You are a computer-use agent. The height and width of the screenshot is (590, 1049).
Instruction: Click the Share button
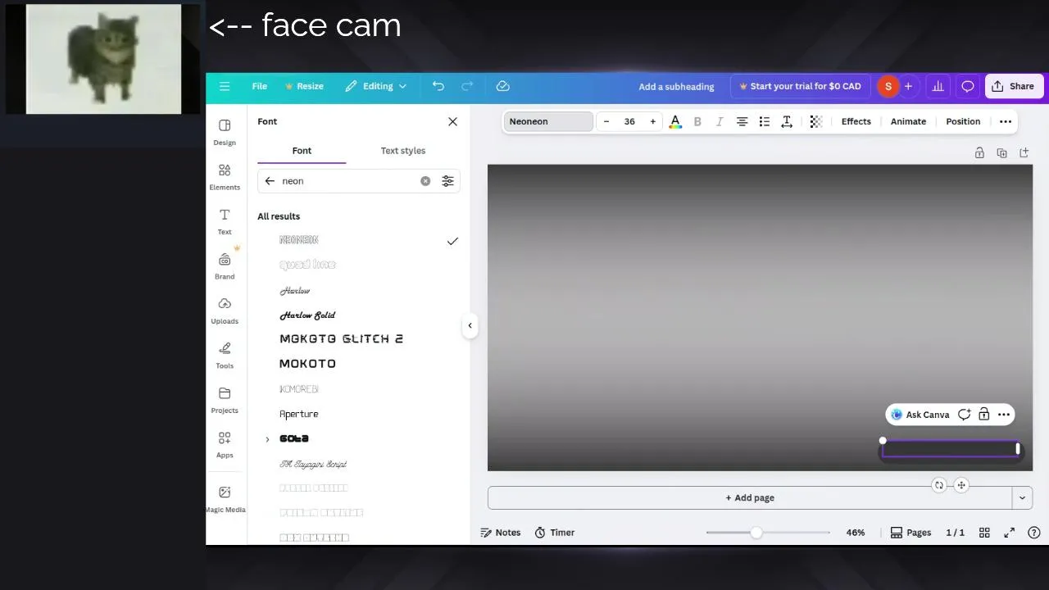pyautogui.click(x=1014, y=86)
